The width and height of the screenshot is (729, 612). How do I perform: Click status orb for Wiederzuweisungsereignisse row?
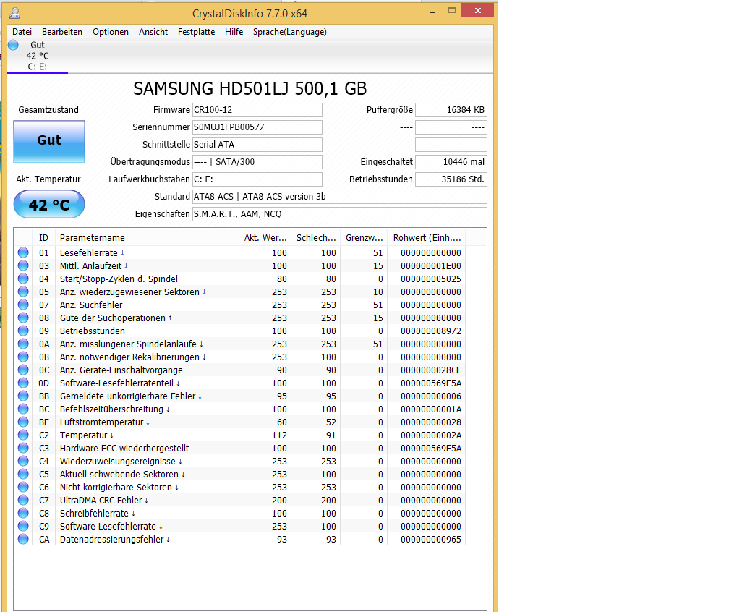click(23, 461)
